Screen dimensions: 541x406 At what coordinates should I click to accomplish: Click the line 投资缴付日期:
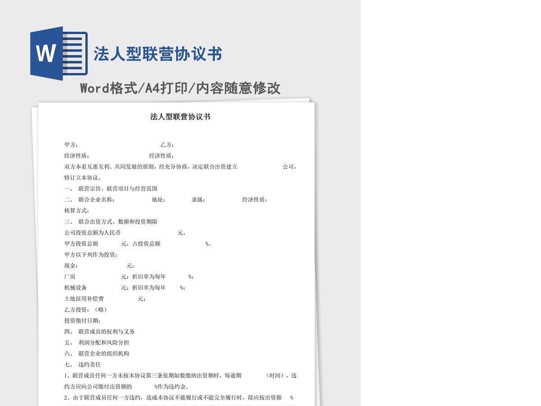pos(83,321)
